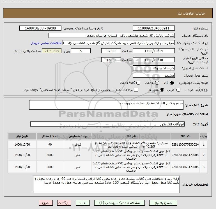The height and width of the screenshot is (209, 216).
Task: Open the اطلاعات تماس خریدار link
Action: 46,43
